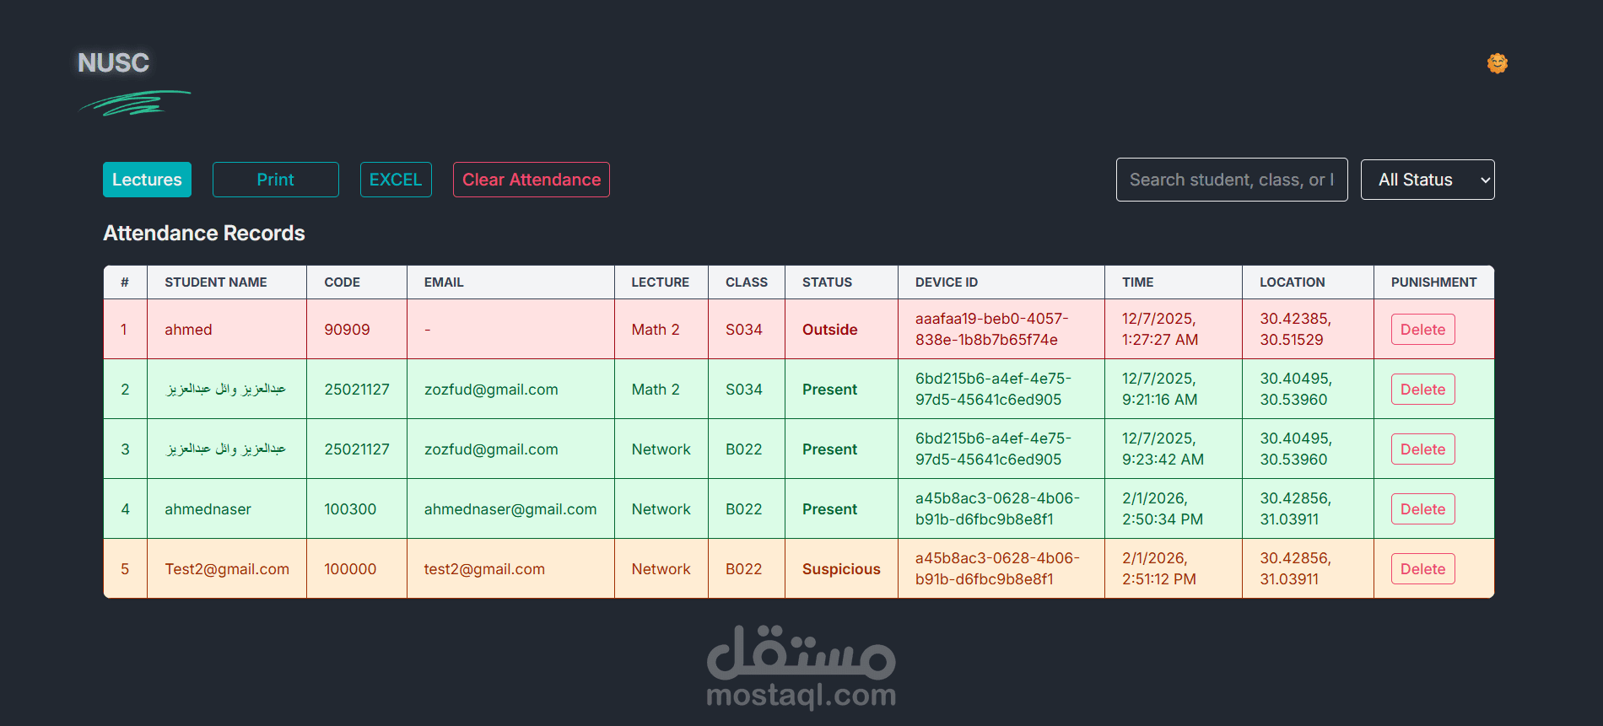This screenshot has width=1603, height=726.
Task: Click Math 2 lecture in ahmed's row
Action: 656,330
